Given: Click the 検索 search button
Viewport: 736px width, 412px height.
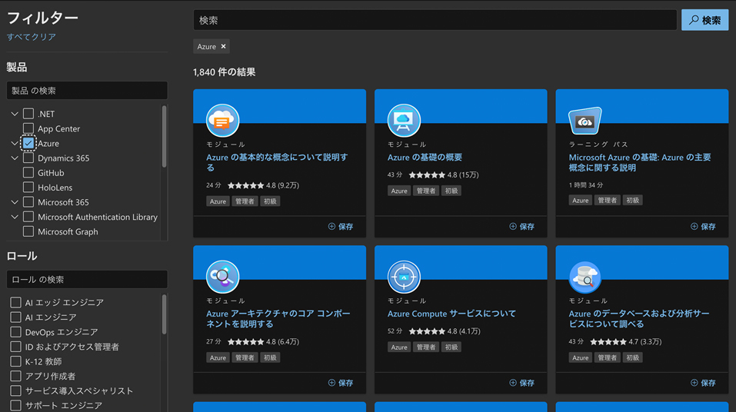Looking at the screenshot, I should pos(704,20).
